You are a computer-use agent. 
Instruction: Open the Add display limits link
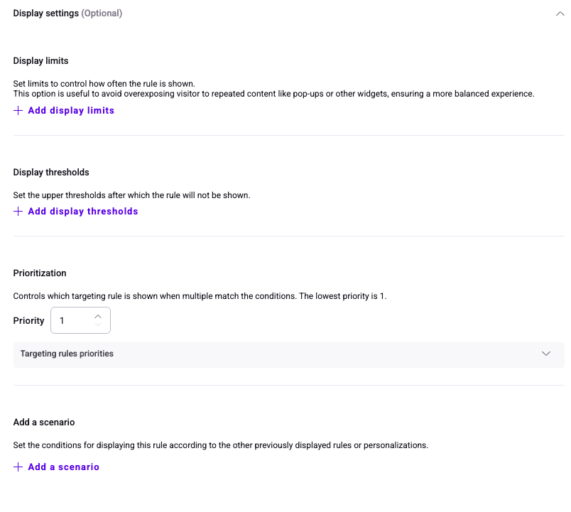pyautogui.click(x=71, y=111)
